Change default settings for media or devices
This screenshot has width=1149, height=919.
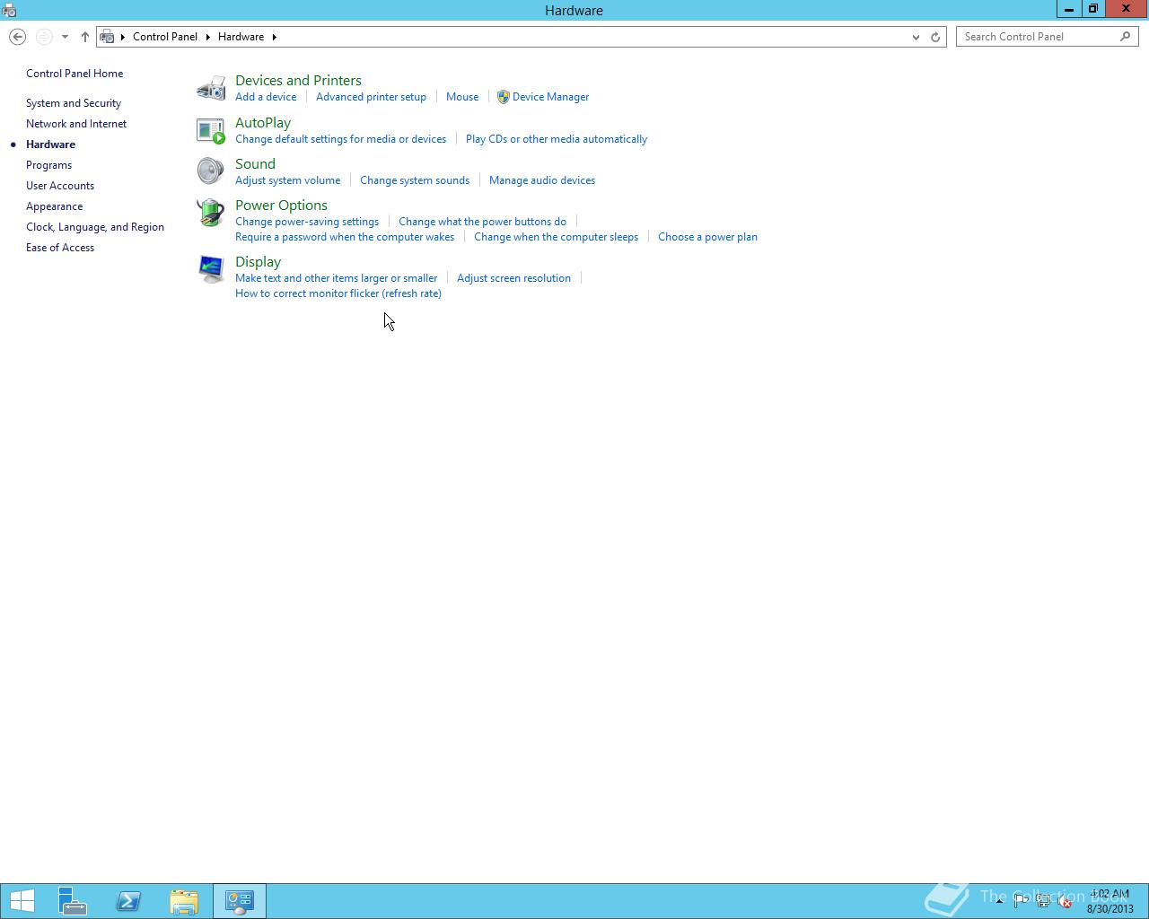[340, 139]
